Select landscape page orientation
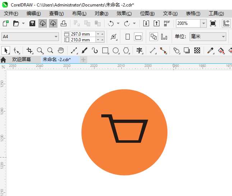232x196 pixels. click(x=138, y=37)
